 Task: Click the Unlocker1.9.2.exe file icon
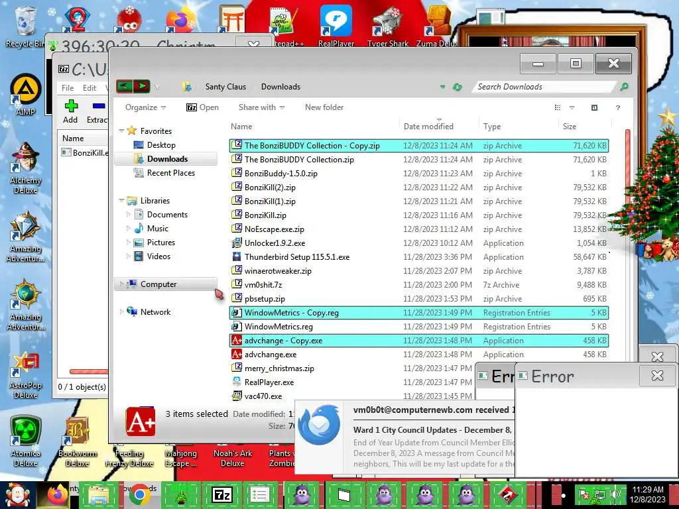237,243
